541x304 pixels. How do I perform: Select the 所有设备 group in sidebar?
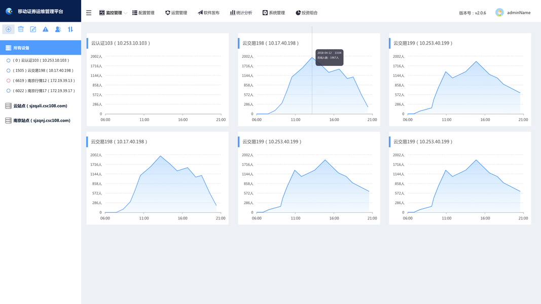click(x=41, y=48)
